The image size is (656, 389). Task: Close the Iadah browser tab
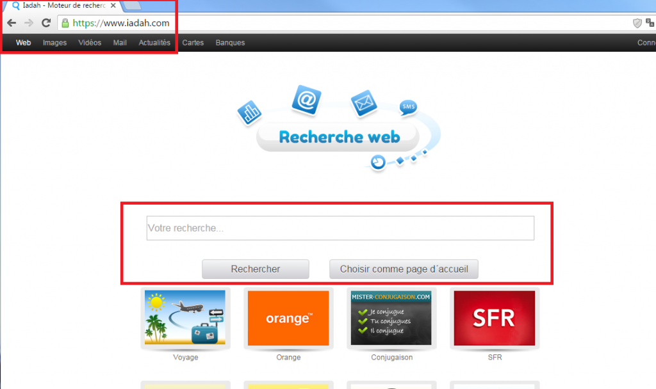point(113,6)
